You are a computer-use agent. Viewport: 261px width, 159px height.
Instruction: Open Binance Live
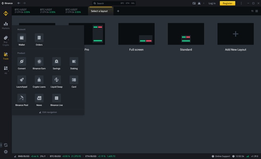[x=56, y=100]
